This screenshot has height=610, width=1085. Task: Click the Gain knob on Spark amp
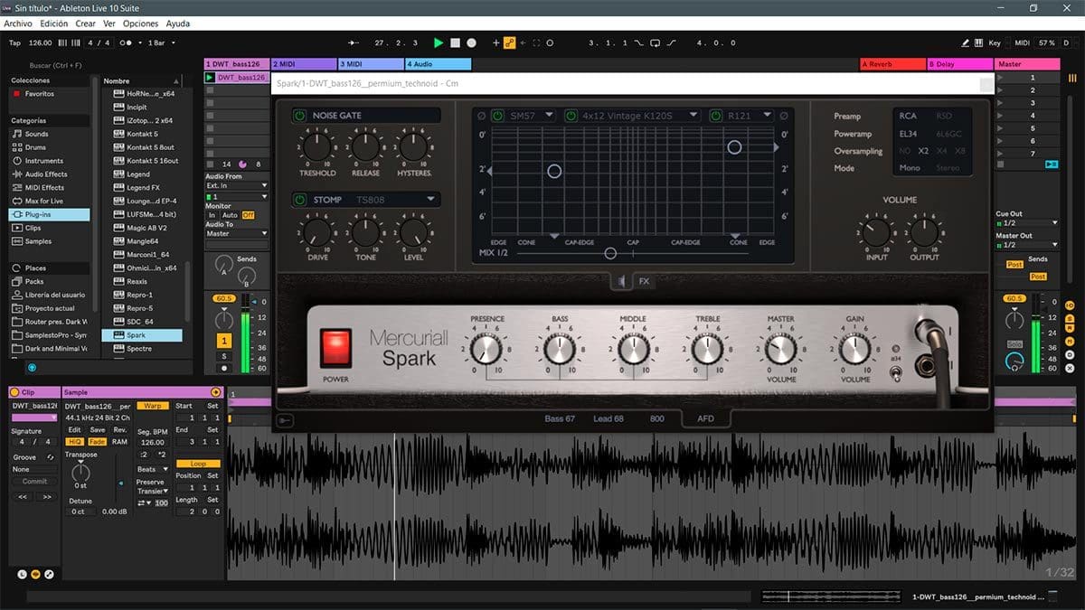[x=854, y=348]
